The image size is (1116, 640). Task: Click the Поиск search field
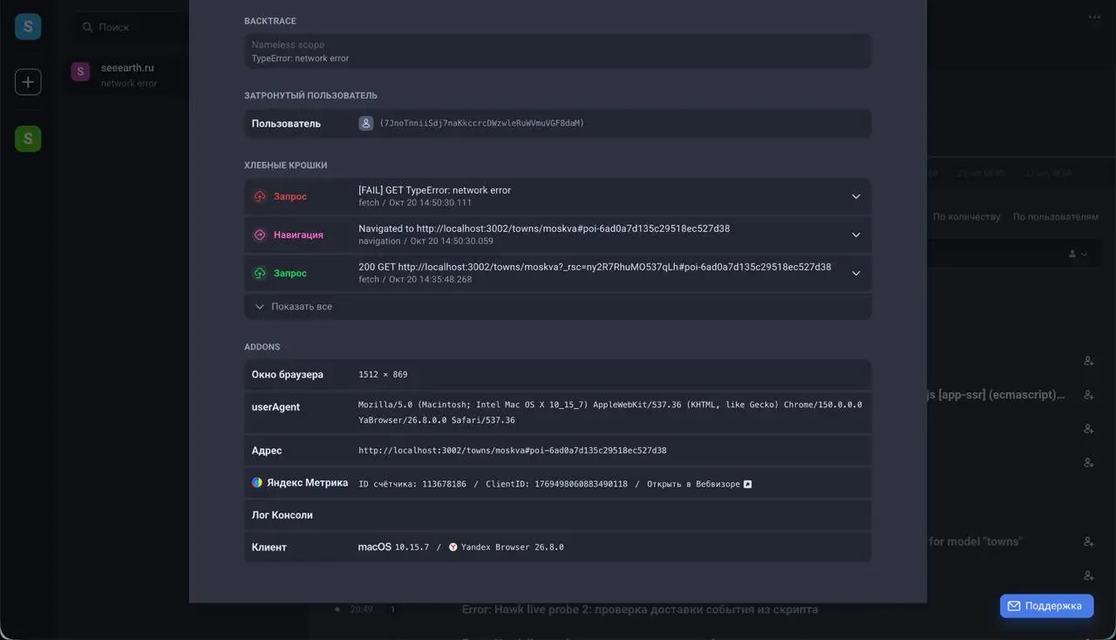coord(131,27)
